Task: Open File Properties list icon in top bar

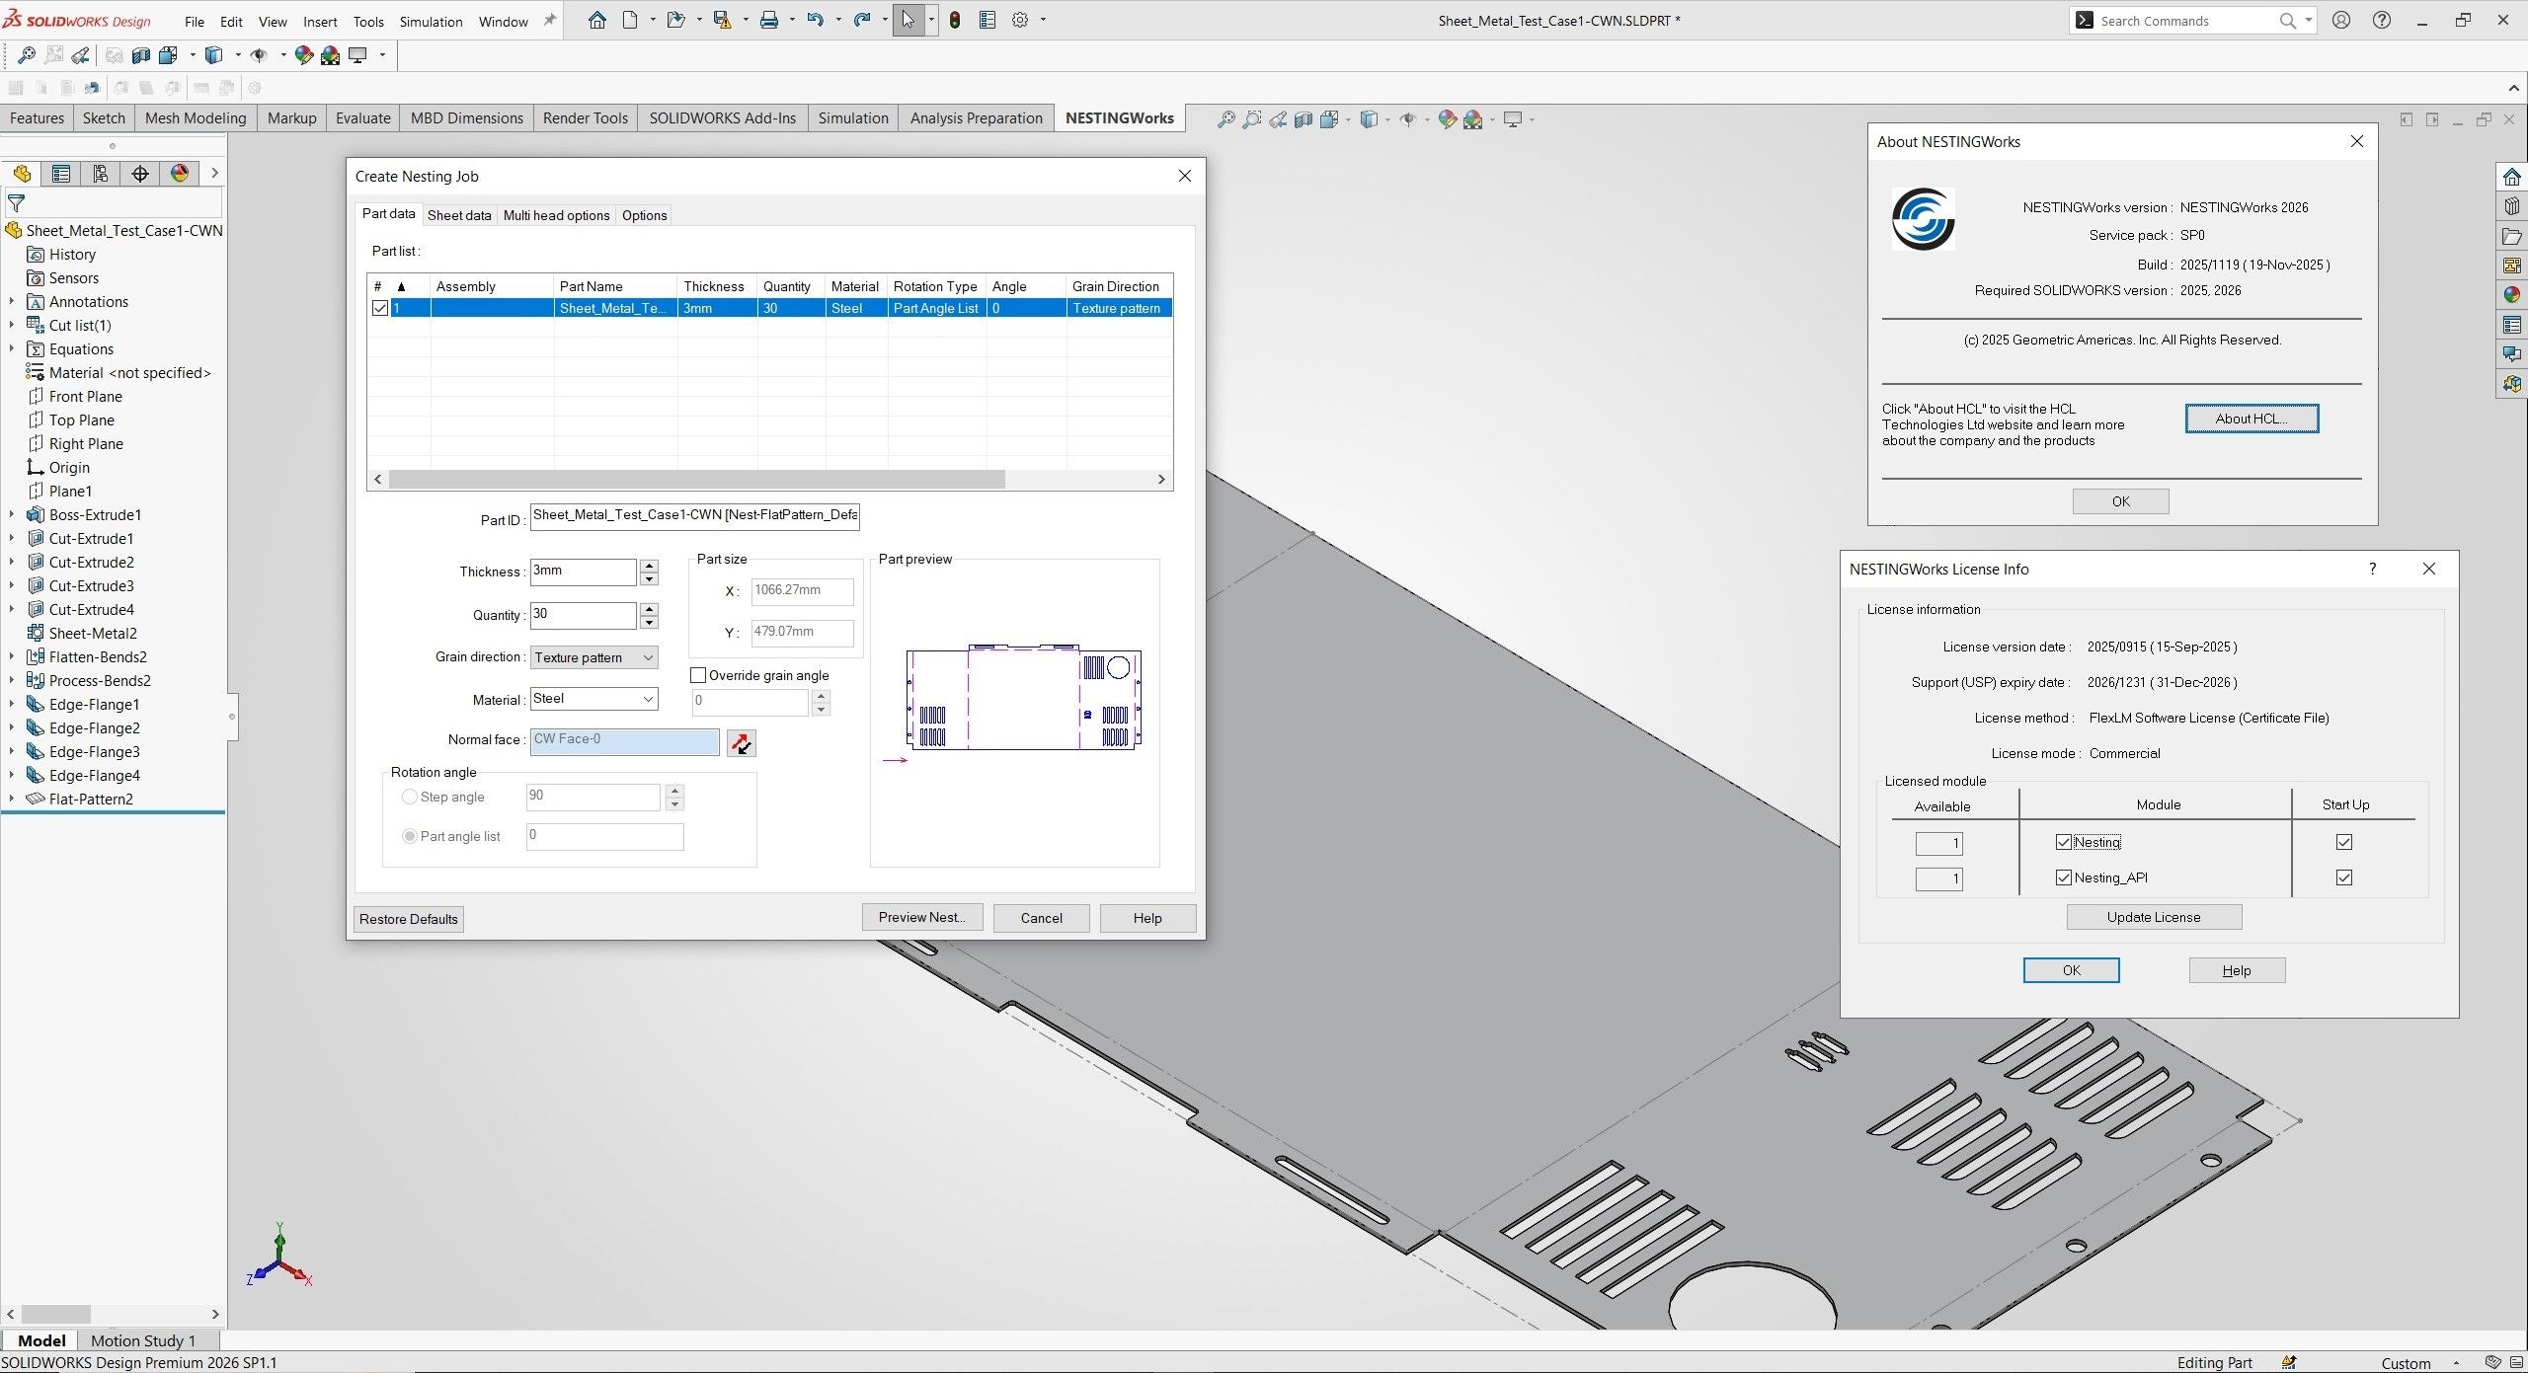Action: (x=987, y=21)
